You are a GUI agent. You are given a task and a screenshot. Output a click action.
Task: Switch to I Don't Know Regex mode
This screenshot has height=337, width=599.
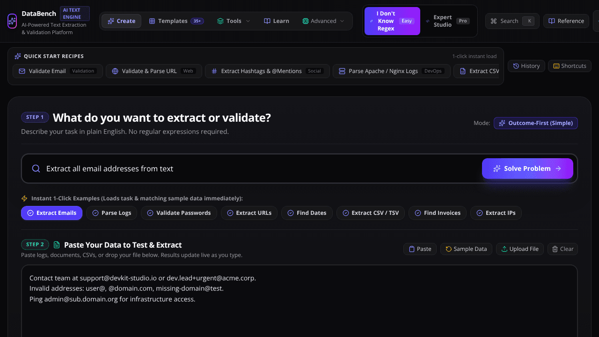pyautogui.click(x=392, y=21)
